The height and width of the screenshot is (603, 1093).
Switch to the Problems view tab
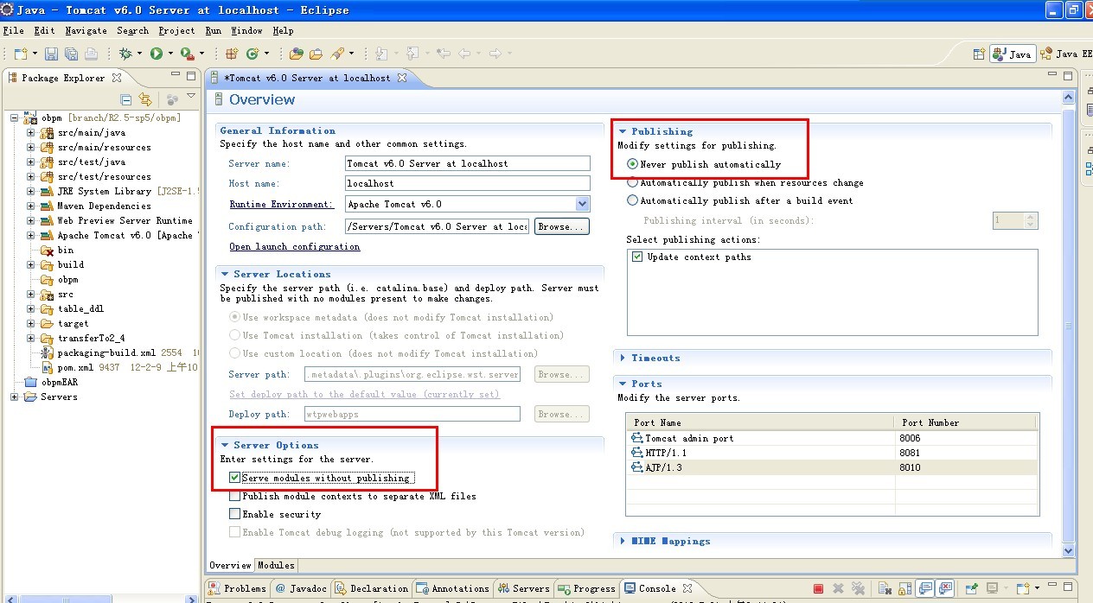pyautogui.click(x=239, y=588)
